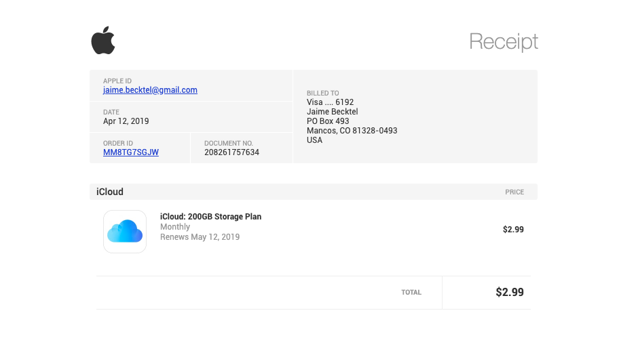
Task: Click the BILLED TO label
Action: tap(323, 93)
